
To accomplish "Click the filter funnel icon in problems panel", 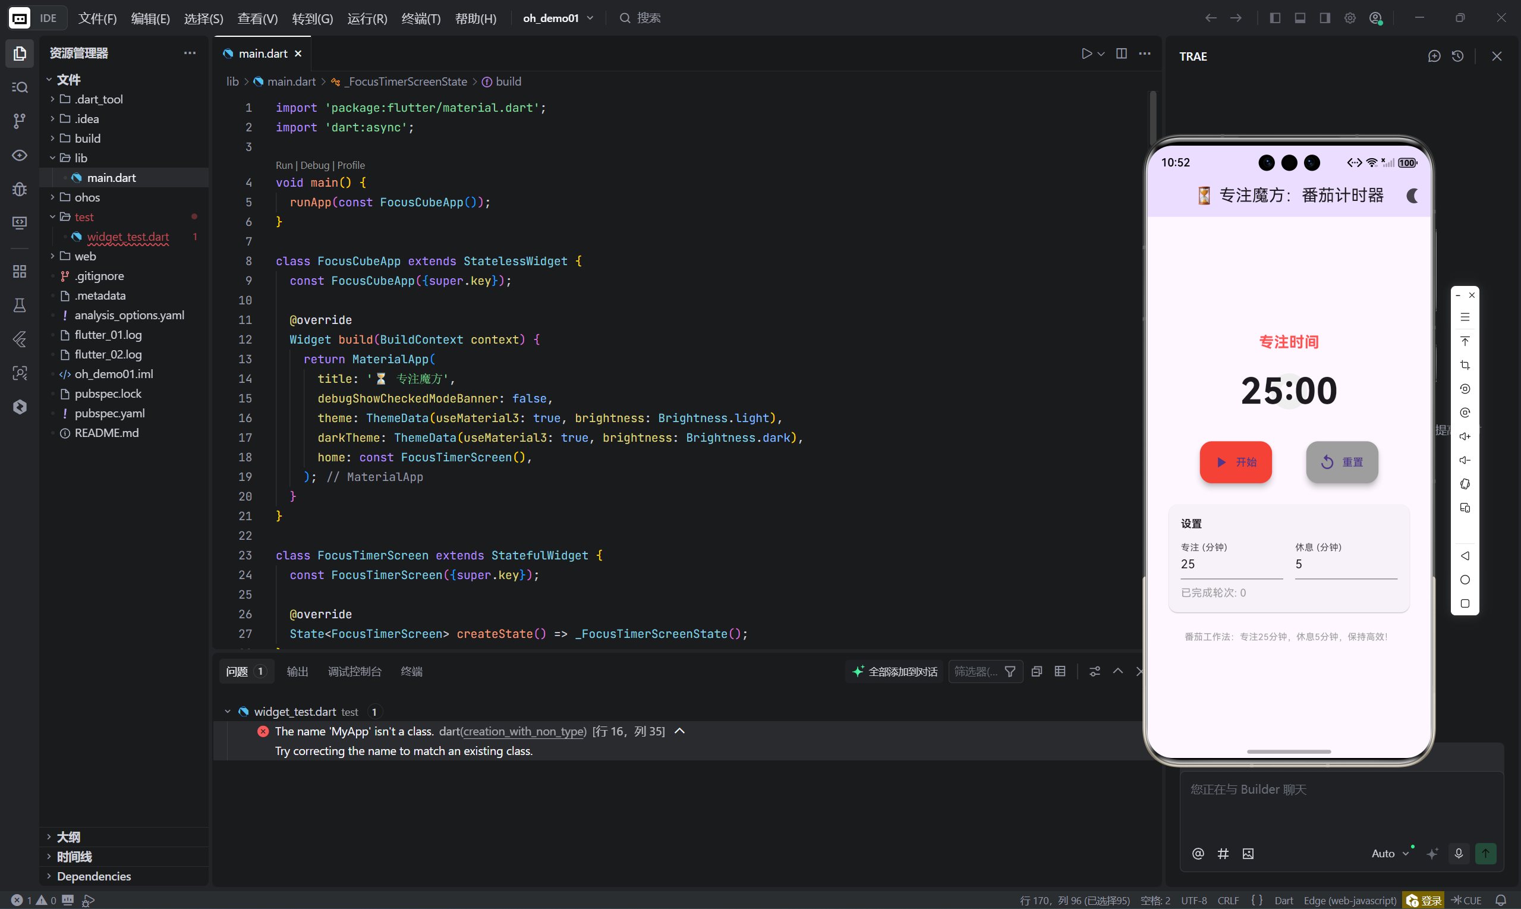I will (x=1010, y=671).
